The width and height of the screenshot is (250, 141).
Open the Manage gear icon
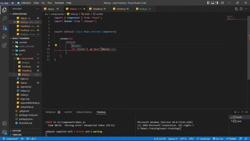pyautogui.click(x=4, y=132)
